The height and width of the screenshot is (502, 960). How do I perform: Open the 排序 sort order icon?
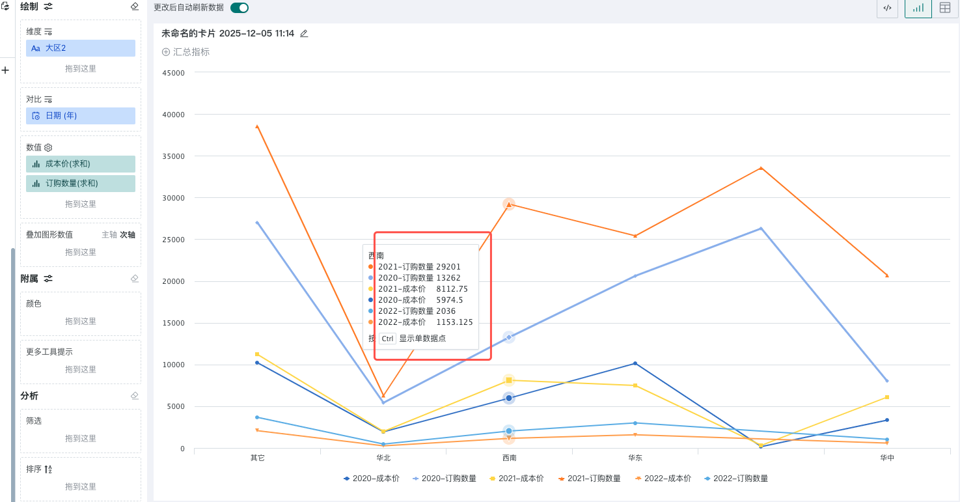pos(48,469)
